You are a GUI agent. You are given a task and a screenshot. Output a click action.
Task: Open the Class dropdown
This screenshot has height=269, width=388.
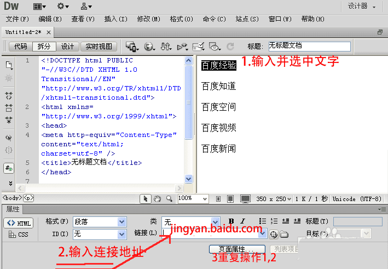click(x=215, y=222)
